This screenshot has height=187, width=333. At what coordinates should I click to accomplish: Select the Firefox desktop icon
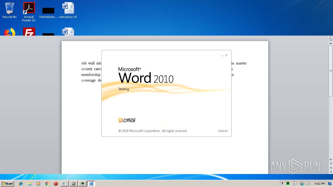pyautogui.click(x=9, y=32)
